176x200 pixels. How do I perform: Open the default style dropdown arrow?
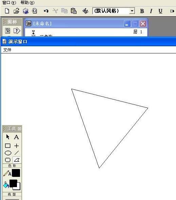pyautogui.click(x=132, y=11)
